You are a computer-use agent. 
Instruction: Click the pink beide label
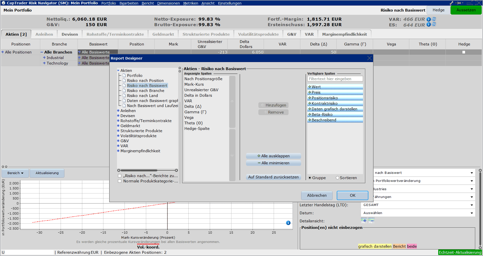click(x=412, y=246)
